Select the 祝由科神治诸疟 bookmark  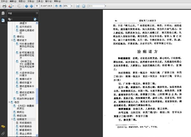coord(25,99)
